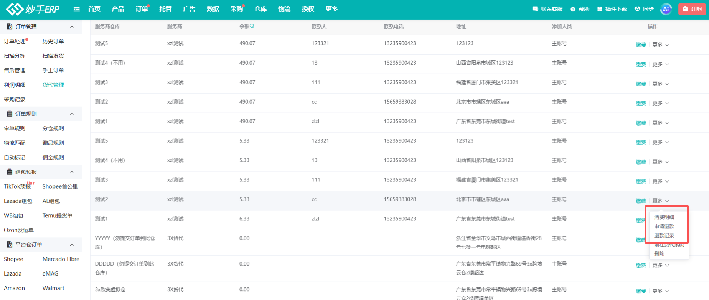Select the highlighted 货代管理 sidebar item
This screenshot has width=709, height=300.
(53, 85)
